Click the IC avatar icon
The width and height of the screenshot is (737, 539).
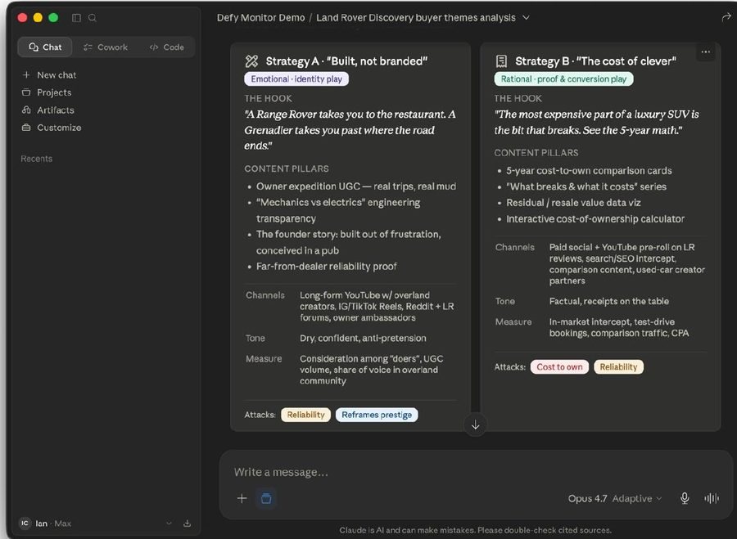click(x=25, y=523)
